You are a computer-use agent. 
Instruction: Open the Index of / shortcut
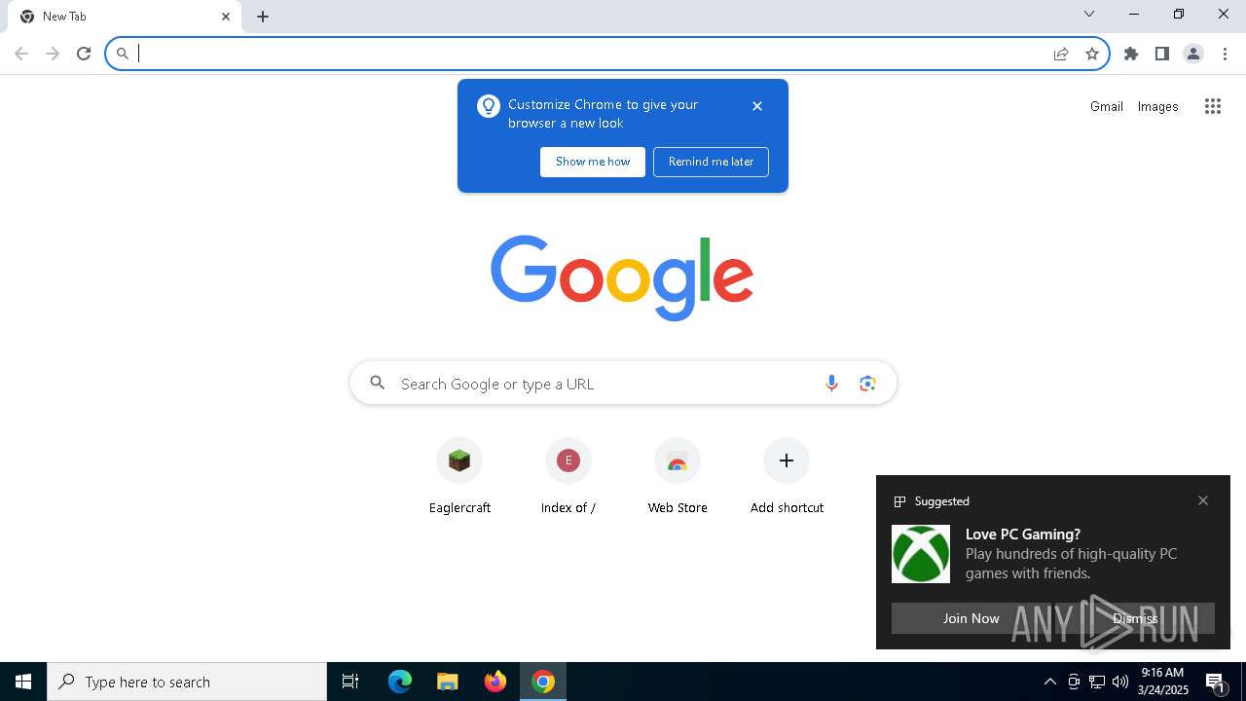click(x=568, y=478)
